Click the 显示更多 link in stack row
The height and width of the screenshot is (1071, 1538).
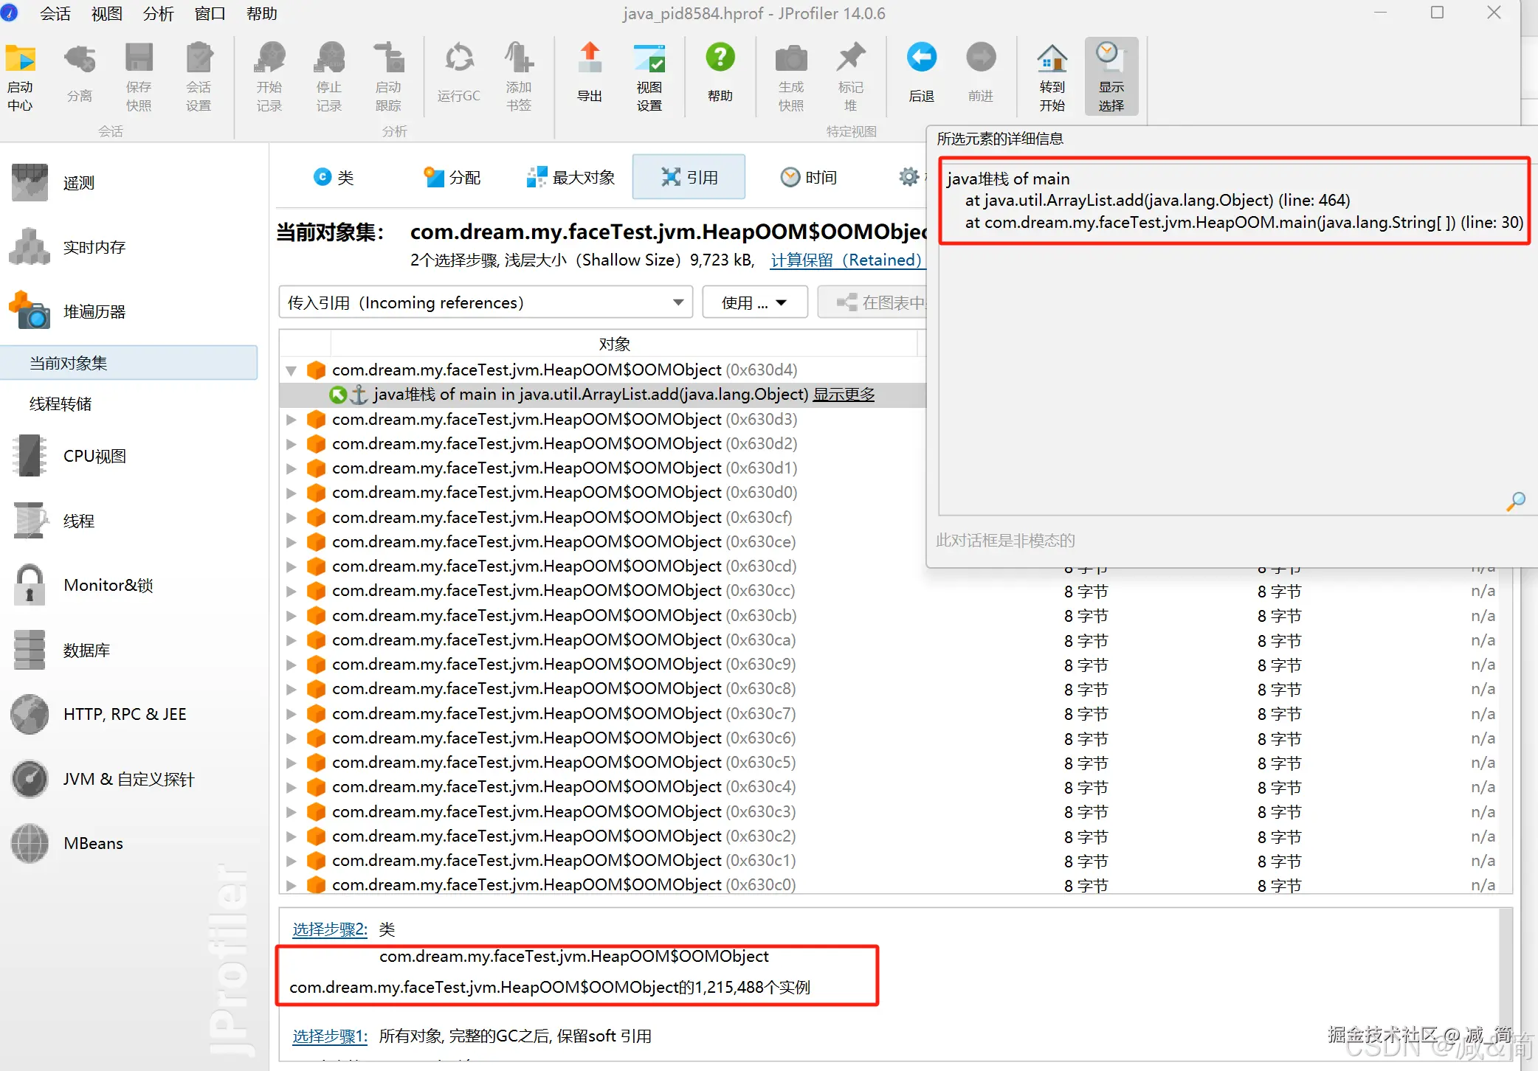tap(844, 395)
